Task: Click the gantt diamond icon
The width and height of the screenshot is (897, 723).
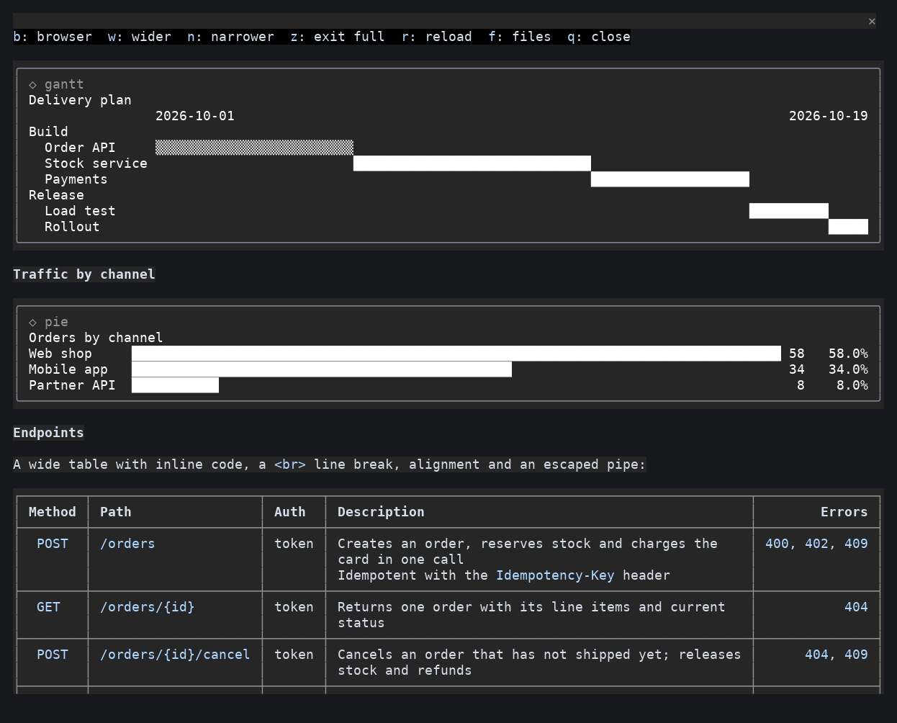Action: pyautogui.click(x=32, y=84)
